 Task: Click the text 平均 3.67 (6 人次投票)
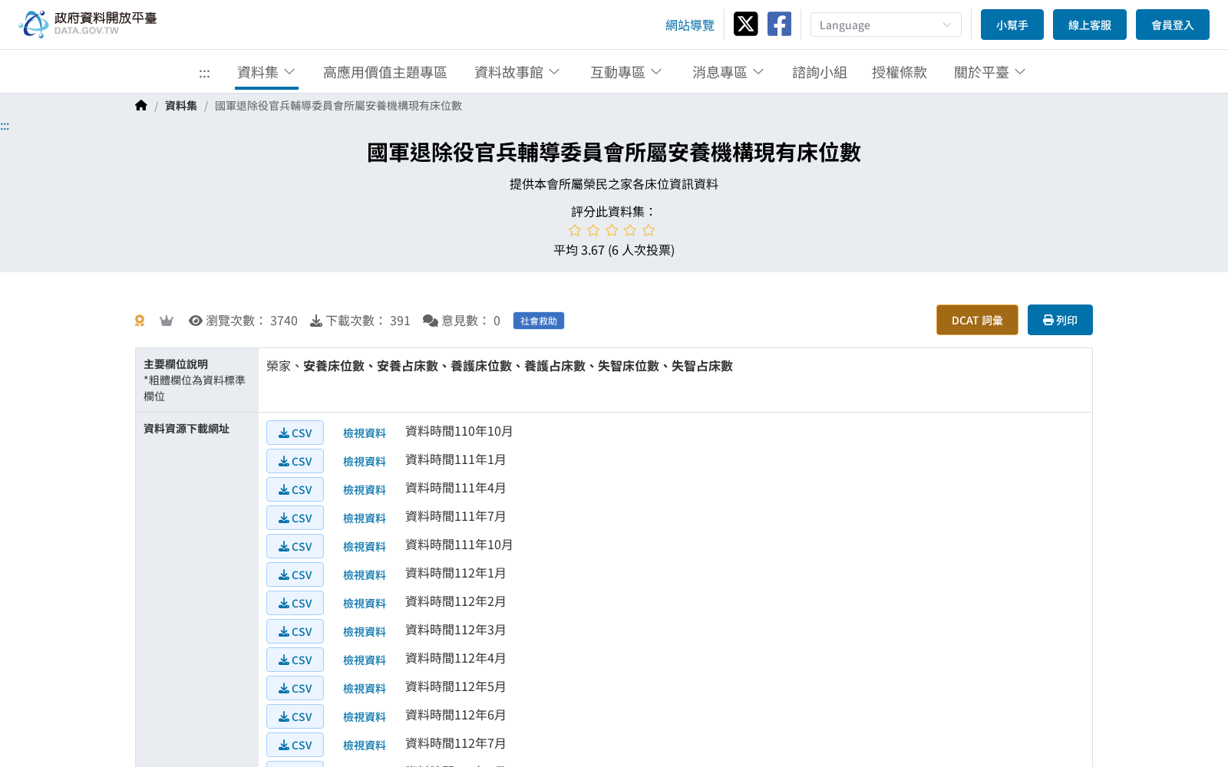(614, 250)
